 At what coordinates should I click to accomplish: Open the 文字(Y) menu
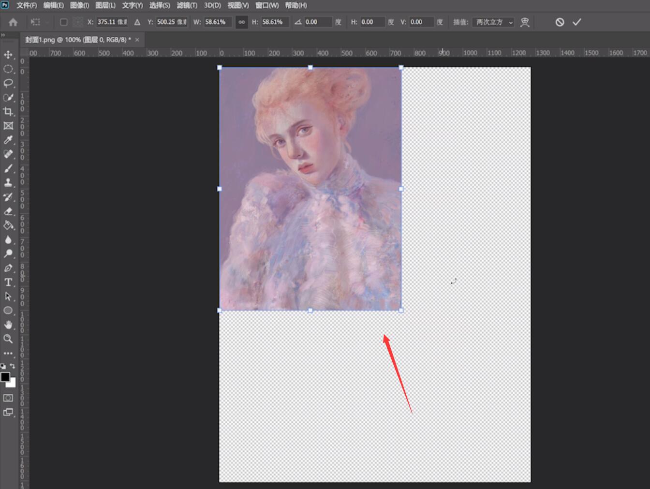click(133, 5)
